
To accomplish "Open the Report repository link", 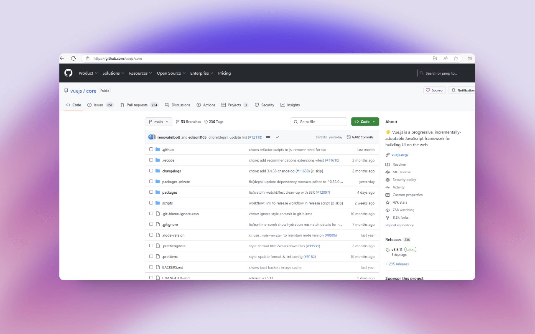I will [x=400, y=225].
